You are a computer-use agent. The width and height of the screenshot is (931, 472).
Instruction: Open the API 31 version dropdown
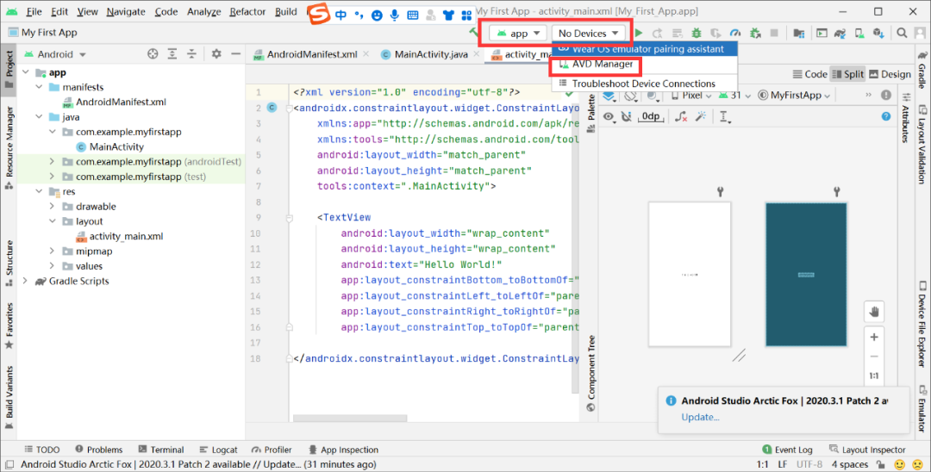[735, 96]
